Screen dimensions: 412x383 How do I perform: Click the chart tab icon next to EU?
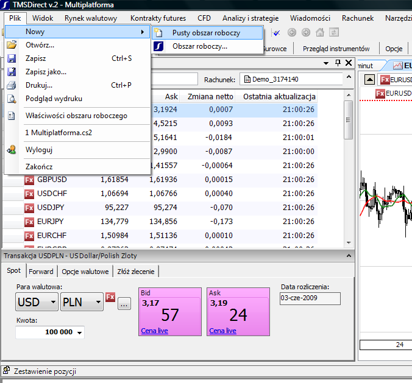point(398,65)
